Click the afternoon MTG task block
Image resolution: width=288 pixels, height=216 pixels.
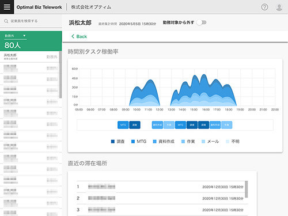[180, 125]
